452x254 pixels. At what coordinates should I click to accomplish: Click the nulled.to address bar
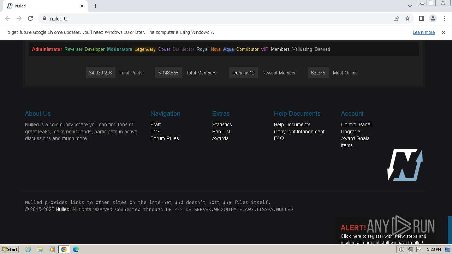click(x=215, y=18)
